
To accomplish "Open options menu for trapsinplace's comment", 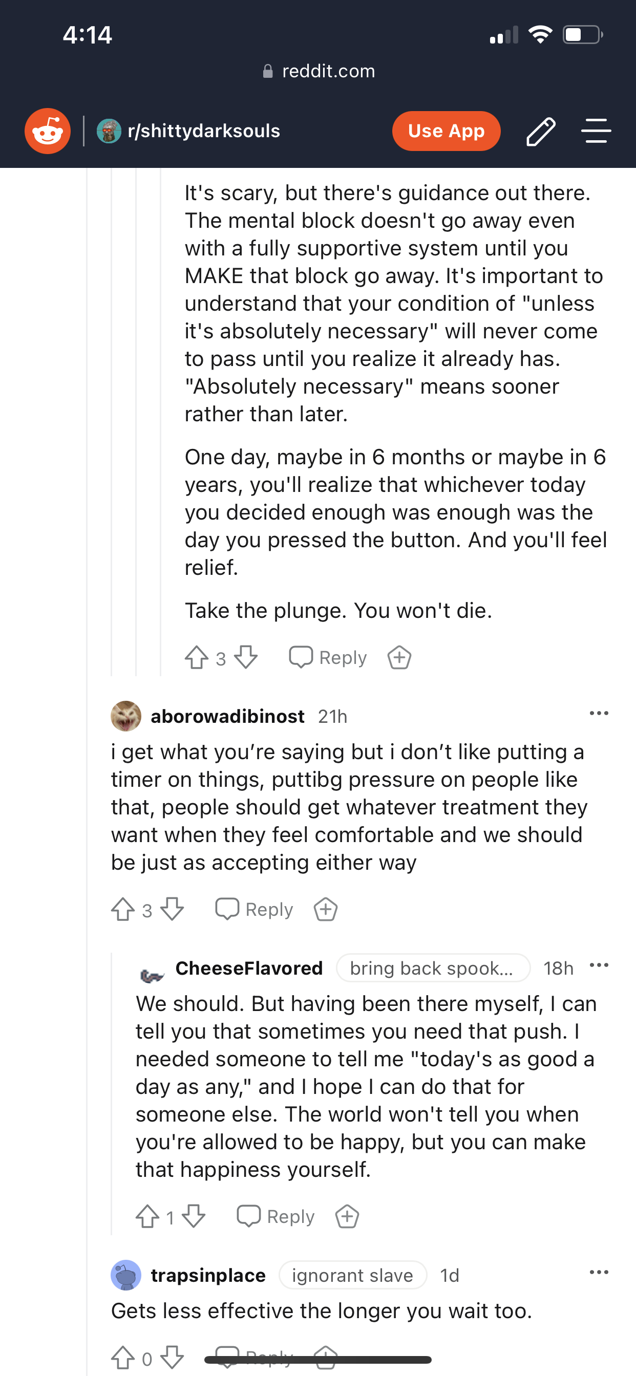I will [599, 1273].
